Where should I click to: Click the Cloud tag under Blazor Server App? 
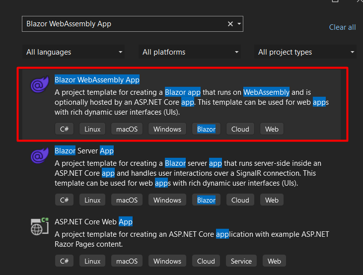pos(240,200)
